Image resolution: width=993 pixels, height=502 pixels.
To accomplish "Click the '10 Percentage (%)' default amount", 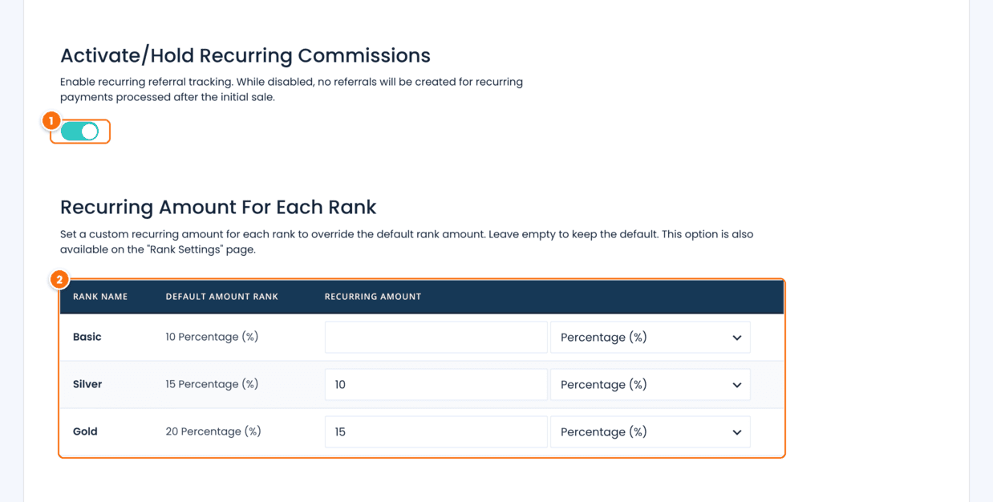I will [212, 337].
